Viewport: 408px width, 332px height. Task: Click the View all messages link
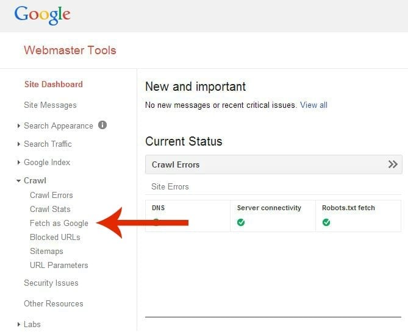313,105
